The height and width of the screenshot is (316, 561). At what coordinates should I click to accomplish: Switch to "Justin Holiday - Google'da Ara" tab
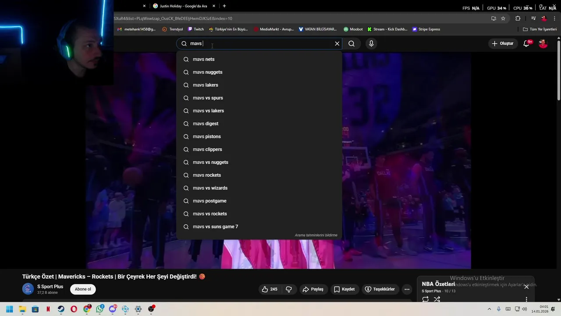183,6
